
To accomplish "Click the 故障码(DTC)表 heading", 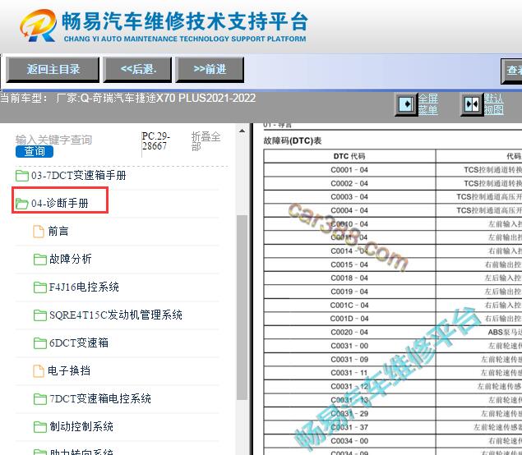I will click(293, 140).
